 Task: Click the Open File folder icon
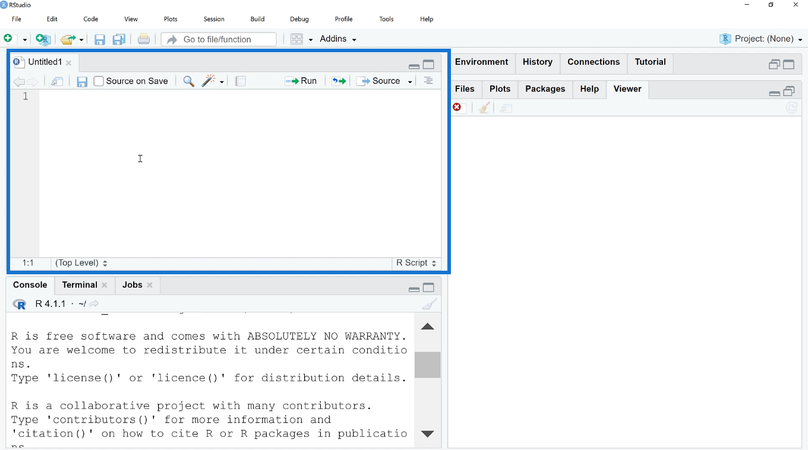pos(68,39)
